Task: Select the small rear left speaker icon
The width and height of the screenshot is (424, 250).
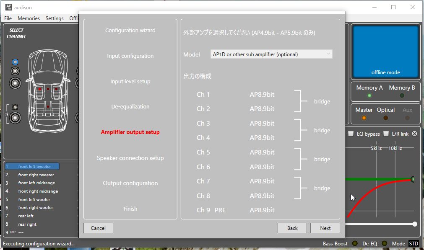Action: click(x=15, y=107)
